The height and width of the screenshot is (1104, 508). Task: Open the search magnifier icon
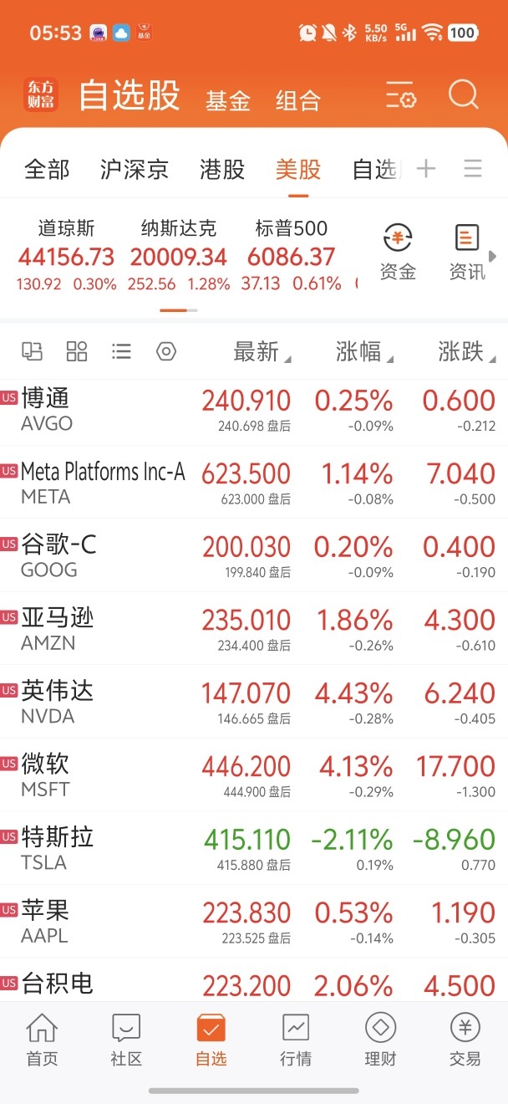coord(463,96)
